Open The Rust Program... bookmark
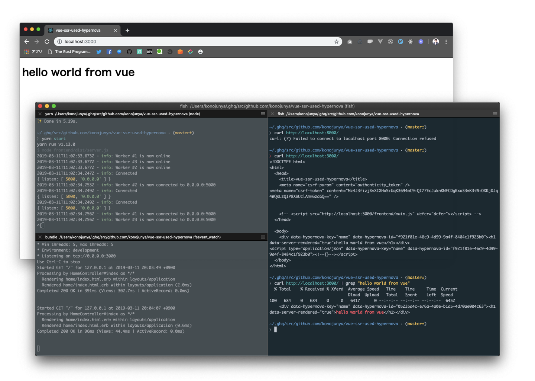Screen dimensions: 535x381 69,52
